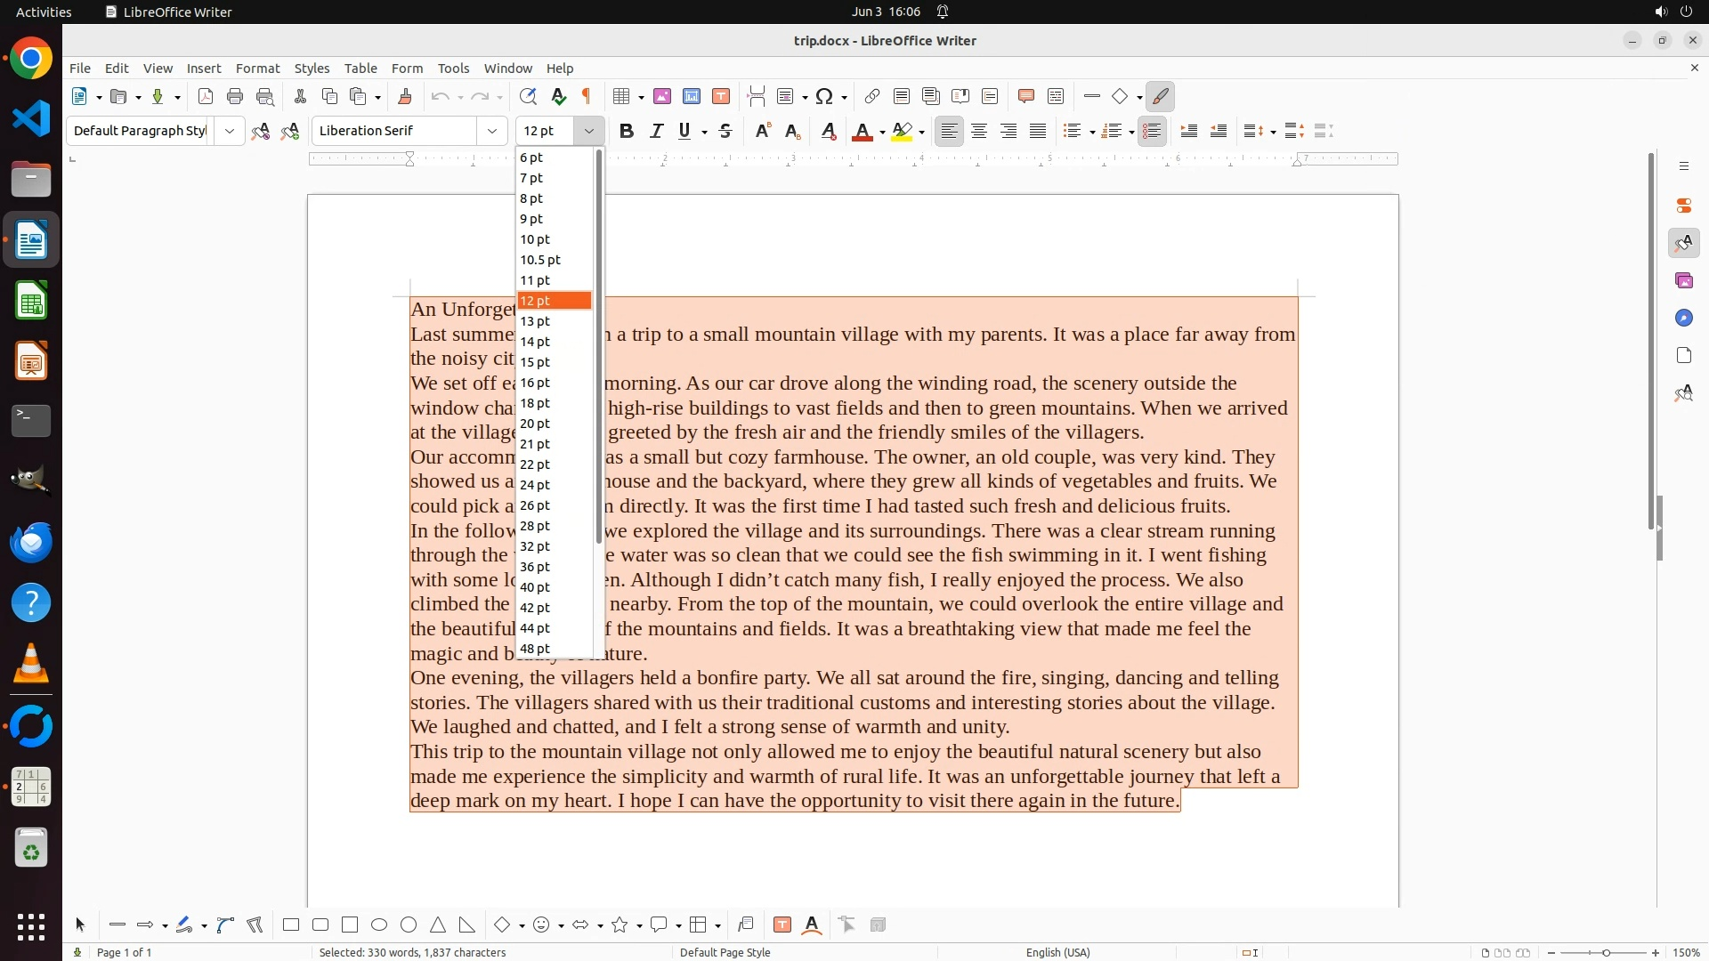Toggle formatting marks pilcrow

tap(587, 96)
